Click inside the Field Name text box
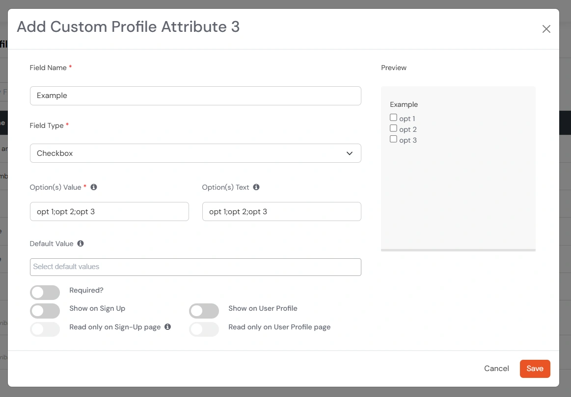This screenshot has height=397, width=571. pos(195,96)
